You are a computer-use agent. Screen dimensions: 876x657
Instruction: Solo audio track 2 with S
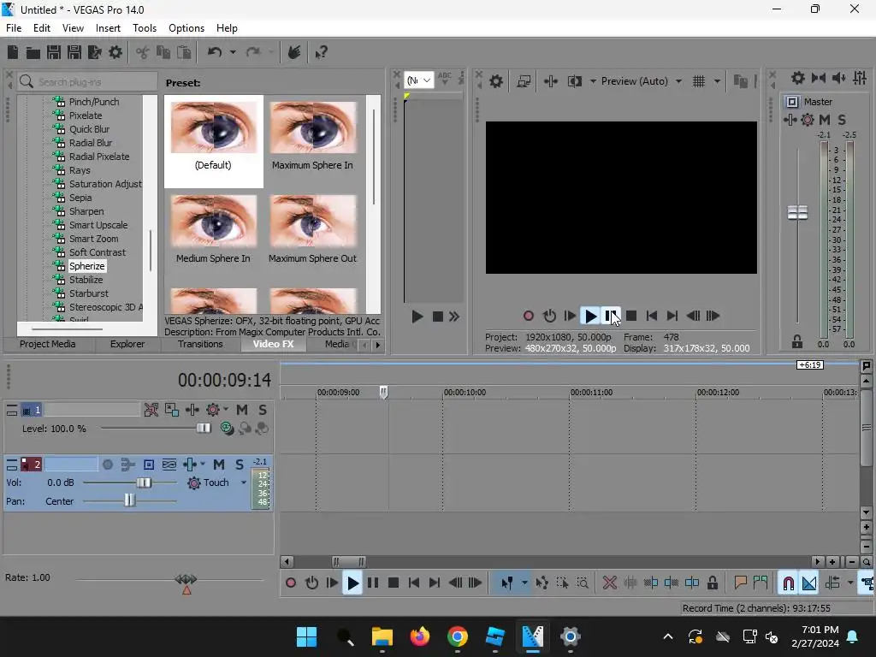(240, 465)
